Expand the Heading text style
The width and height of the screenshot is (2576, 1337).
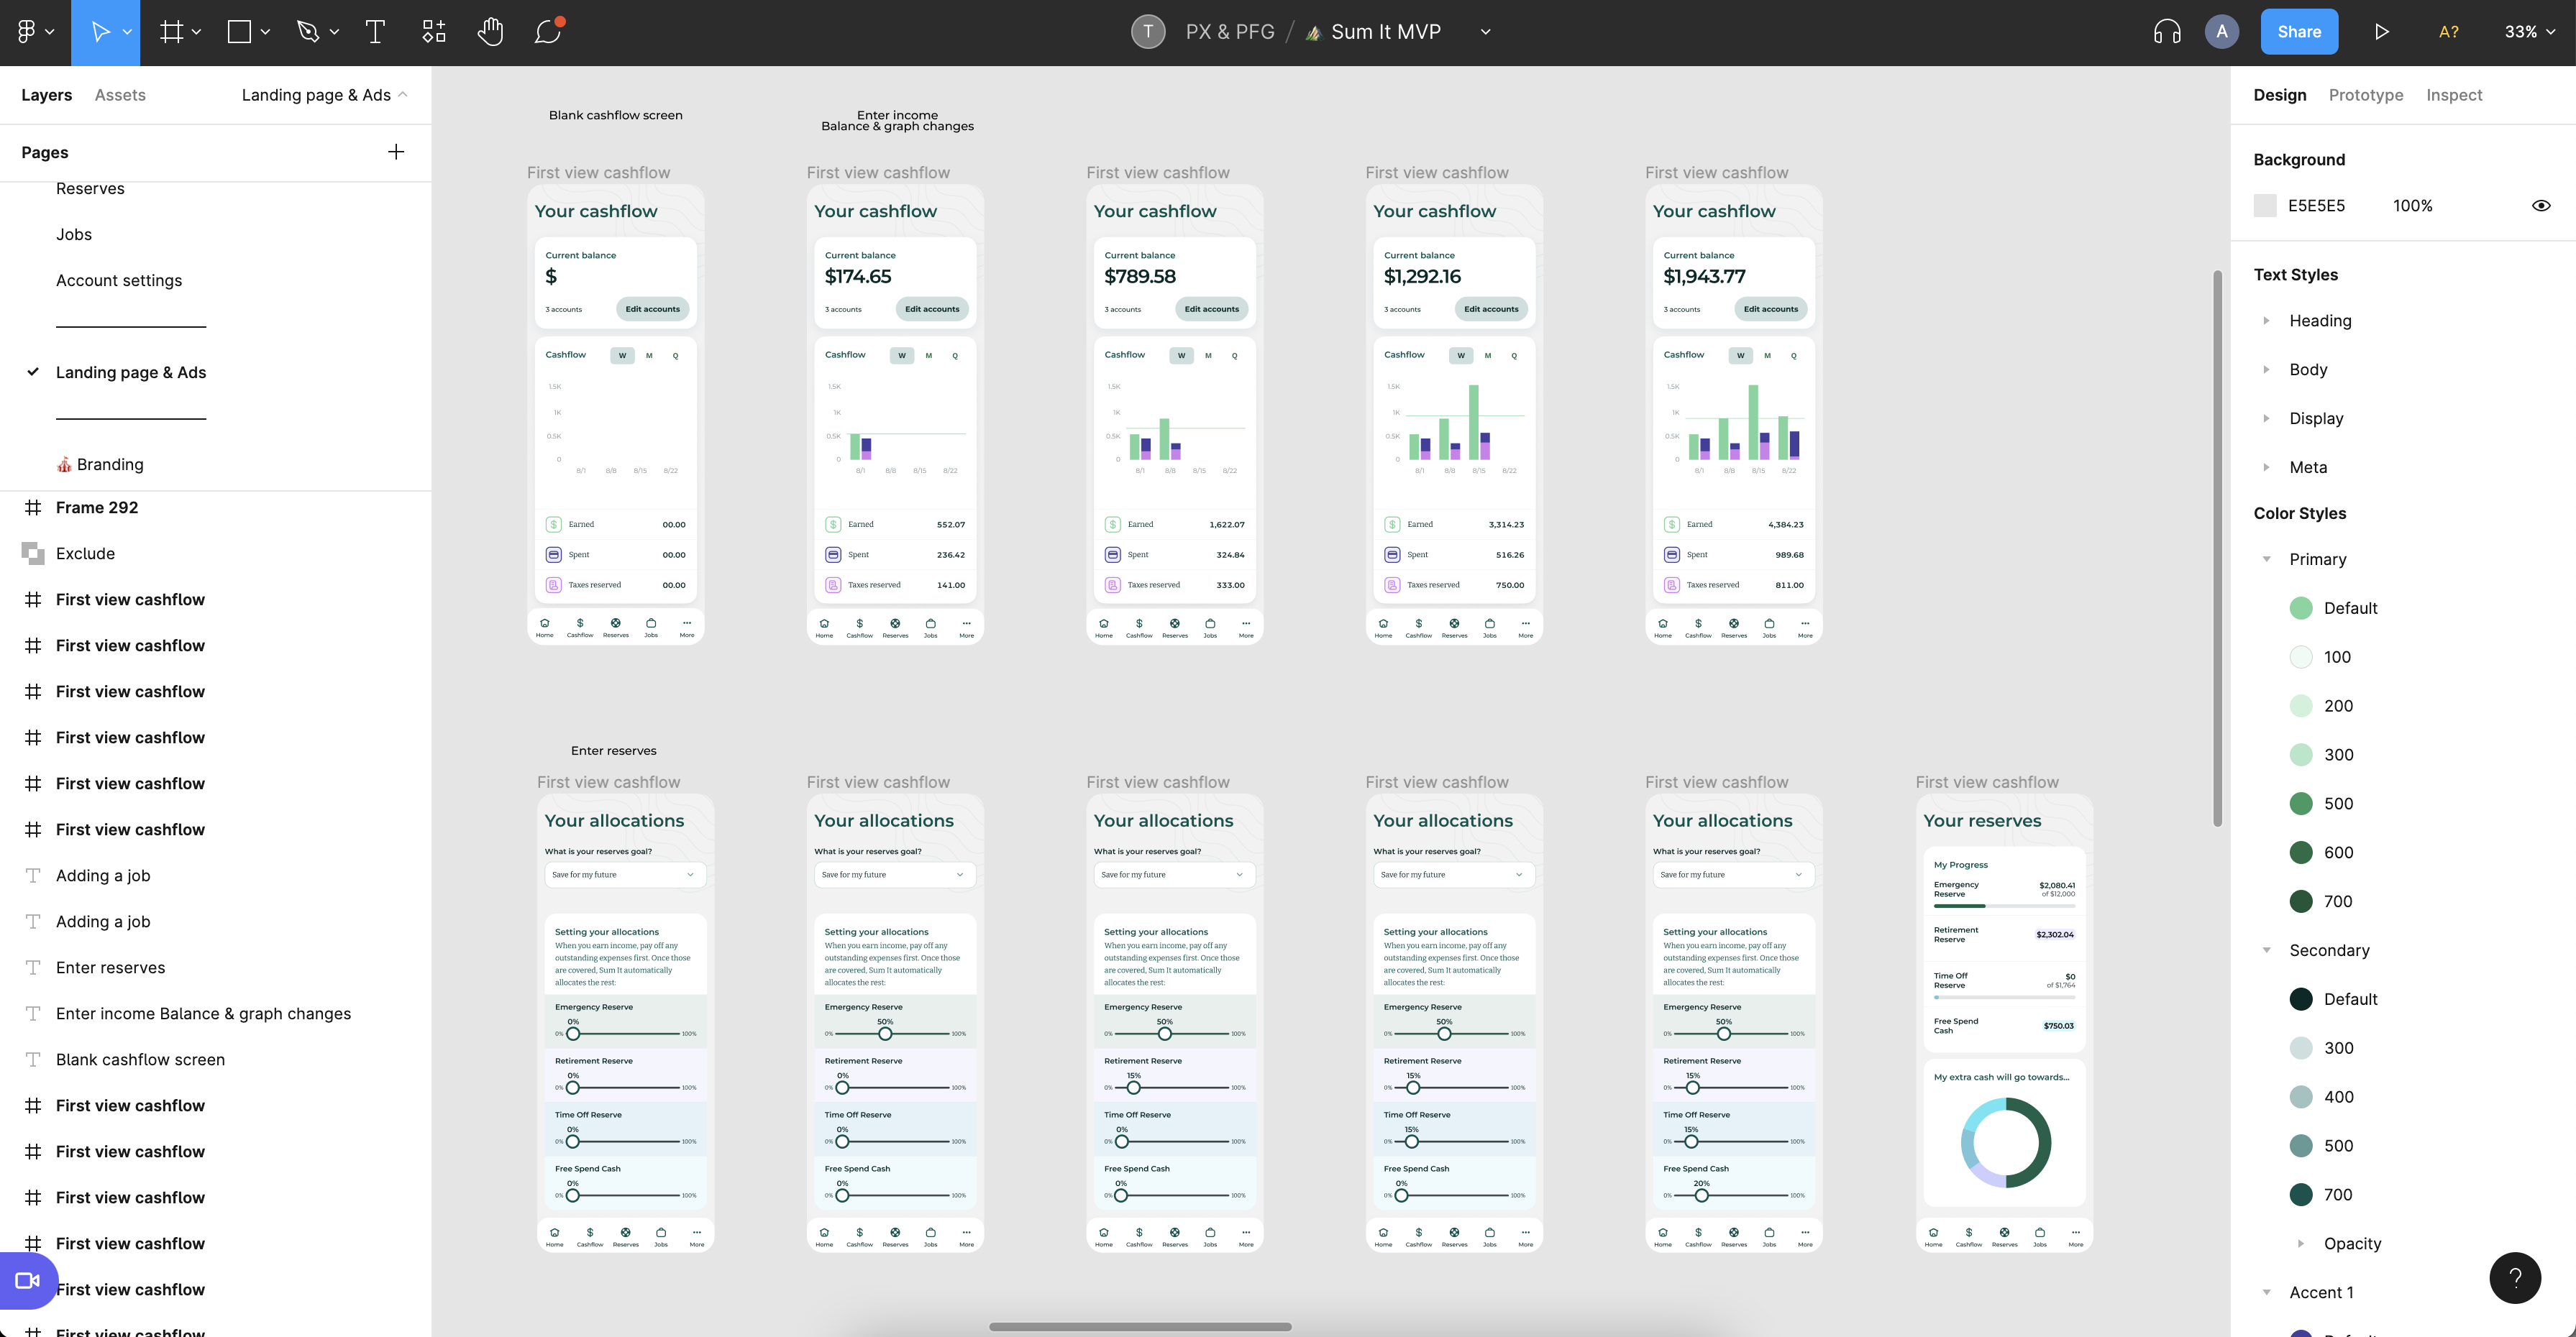point(2267,320)
